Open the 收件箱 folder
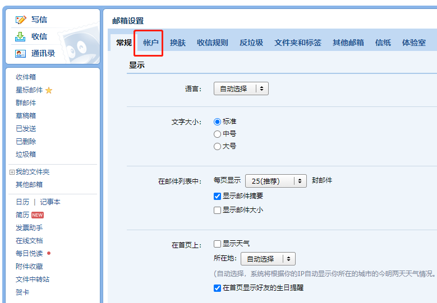Screen dimensions: 437x303 (x=26, y=77)
